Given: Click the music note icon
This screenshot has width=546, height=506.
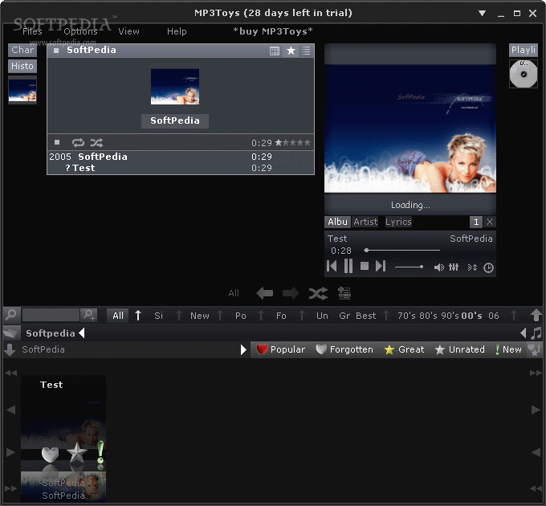Looking at the screenshot, I should [x=536, y=333].
